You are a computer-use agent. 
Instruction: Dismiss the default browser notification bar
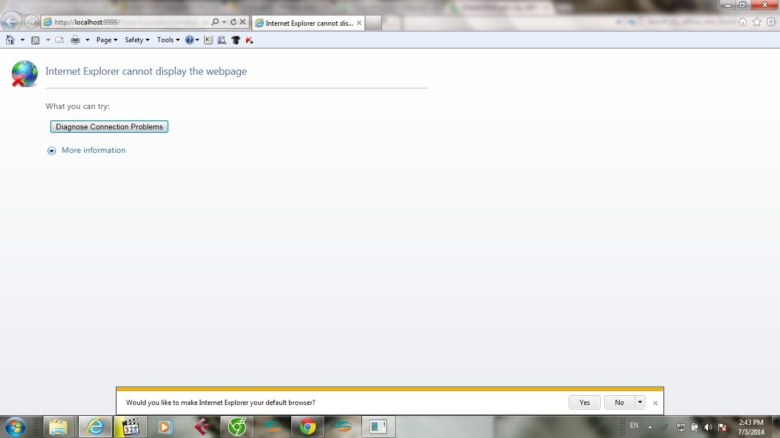[656, 403]
